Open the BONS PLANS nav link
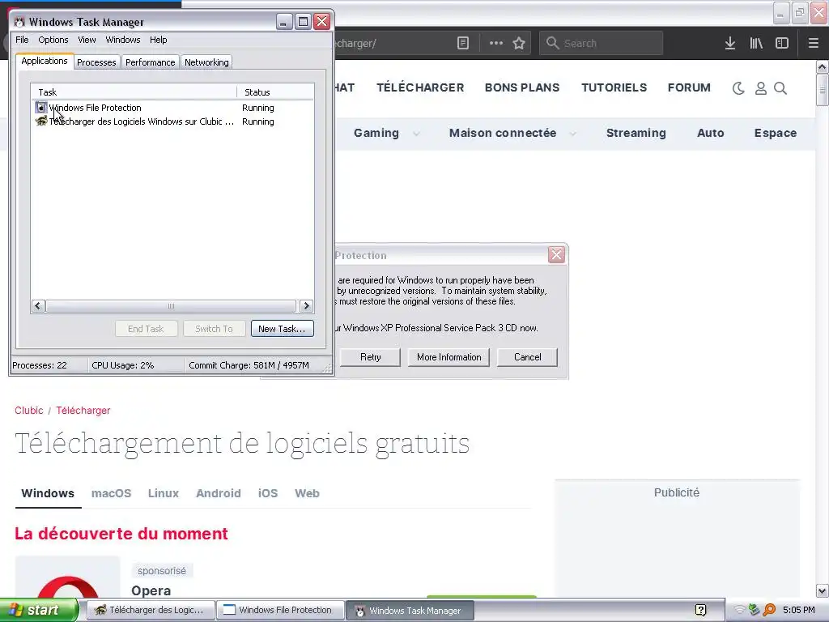Viewport: 829px width, 622px height. point(522,87)
